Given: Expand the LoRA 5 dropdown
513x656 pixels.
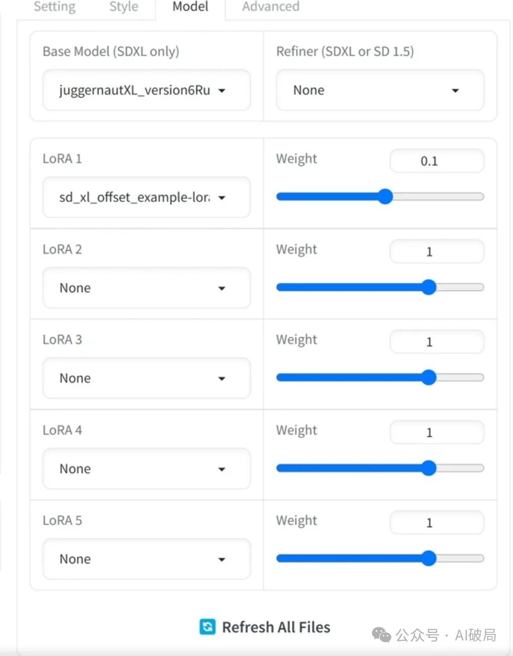Looking at the screenshot, I should (x=146, y=559).
